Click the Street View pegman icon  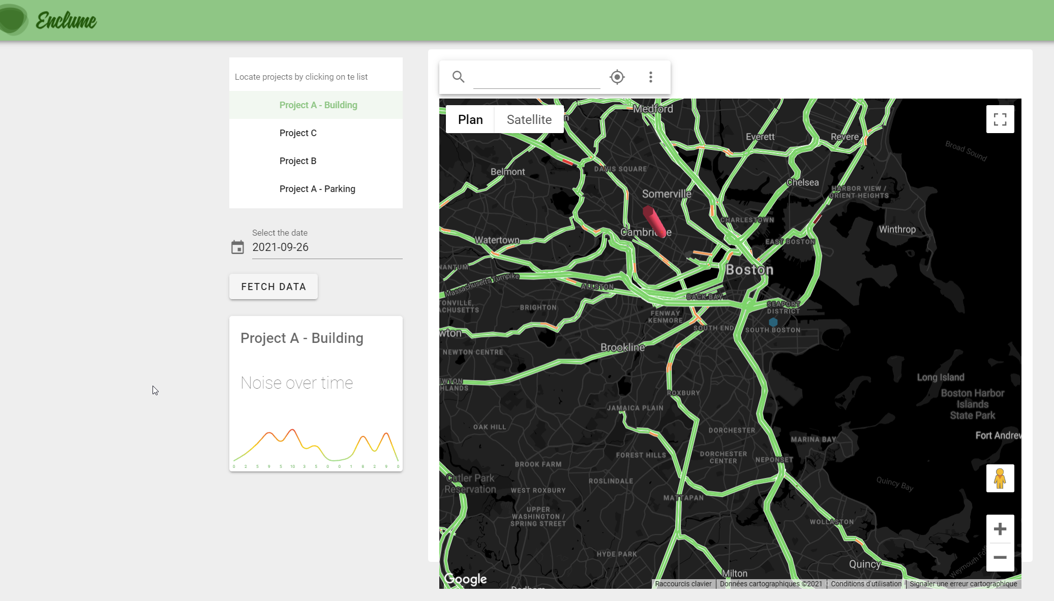(1000, 478)
